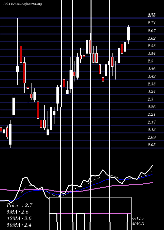The image size is (164, 230).
Task: Click the 2.21 price axis value
Action: click(152, 114)
